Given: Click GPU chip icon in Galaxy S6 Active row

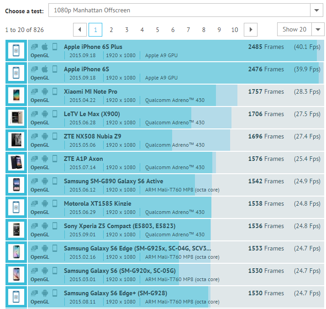Looking at the screenshot, I should point(35,181).
